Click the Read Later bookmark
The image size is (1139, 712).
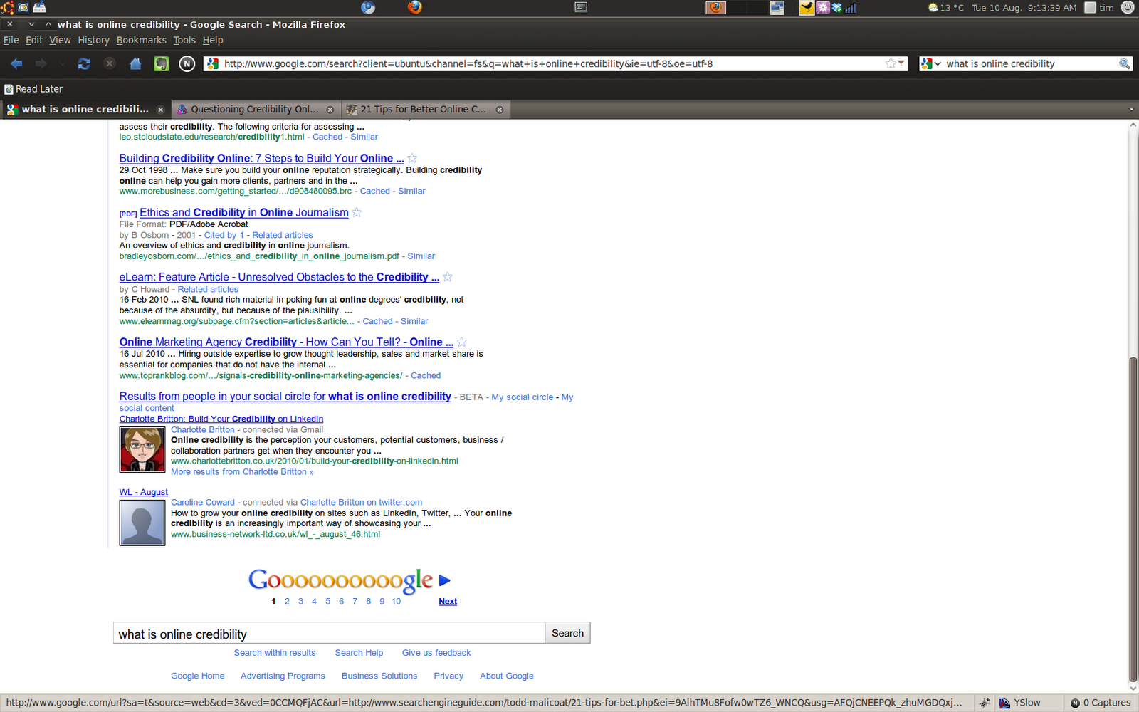pos(33,89)
